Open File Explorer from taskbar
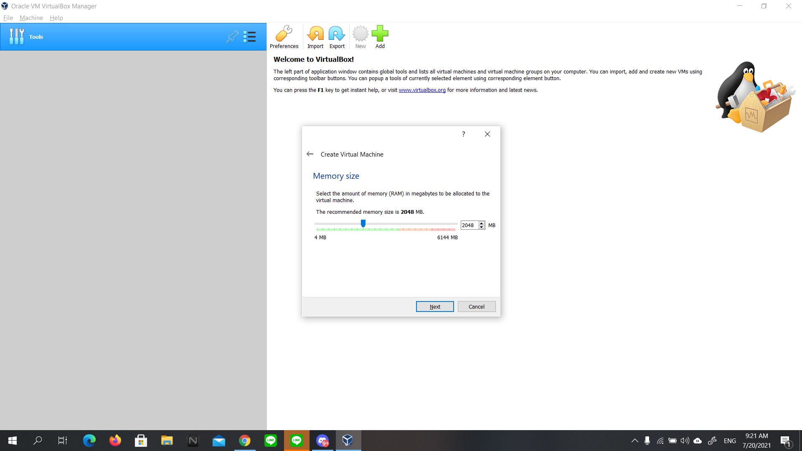The image size is (802, 451). (x=167, y=441)
